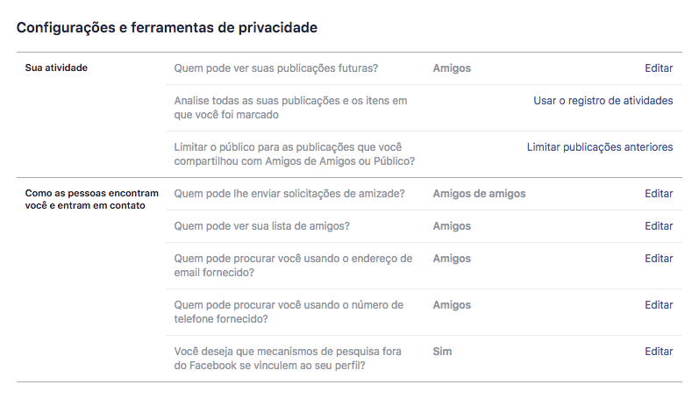Click 'Limitar o público para as publicações' text
Viewport: 699px width, 413px height.
pos(294,153)
